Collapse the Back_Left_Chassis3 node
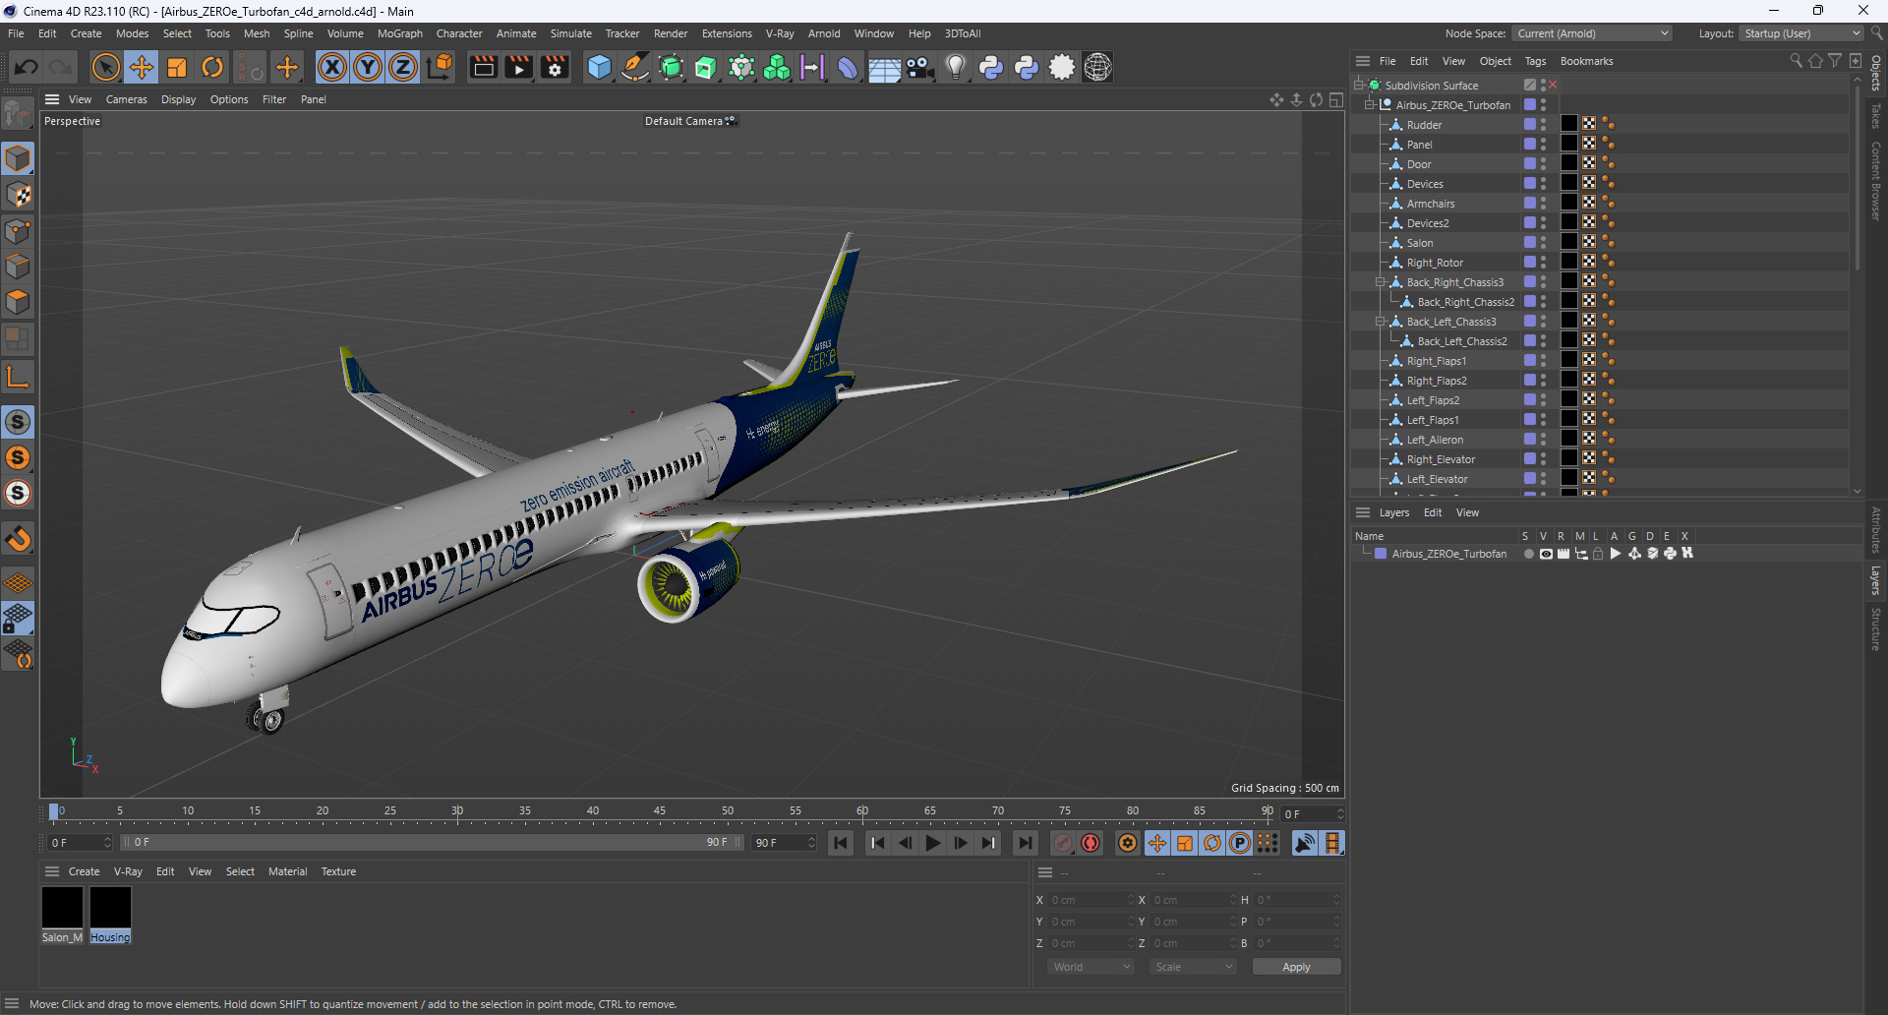Viewport: 1888px width, 1015px height. click(1380, 322)
